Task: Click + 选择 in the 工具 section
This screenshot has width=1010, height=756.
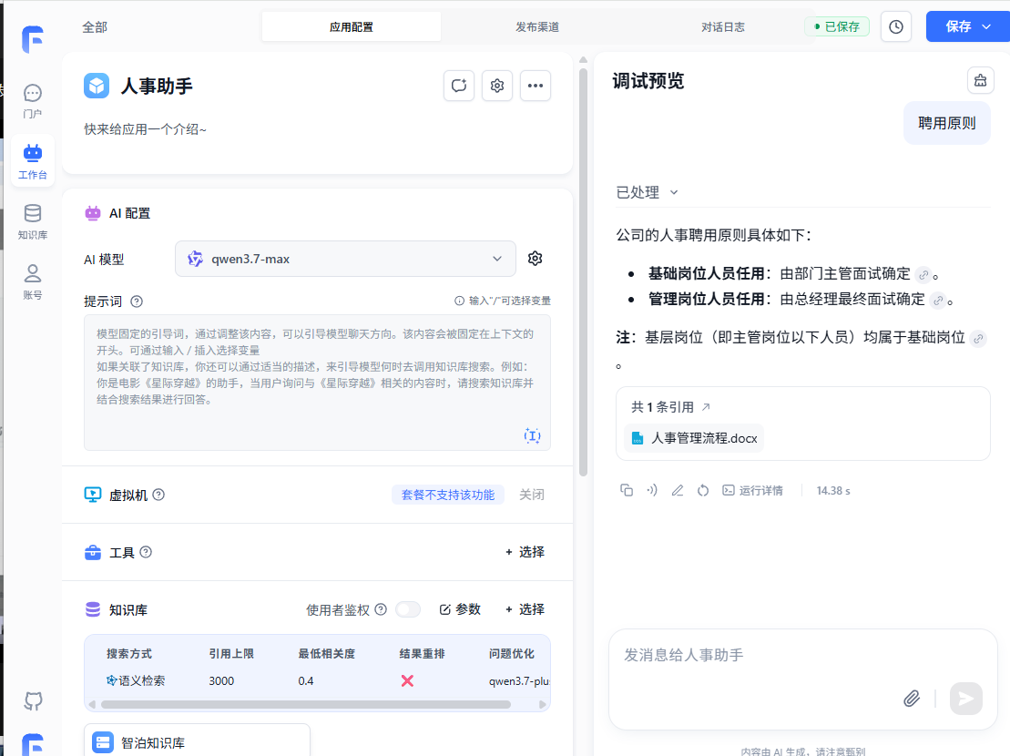Action: [x=525, y=552]
